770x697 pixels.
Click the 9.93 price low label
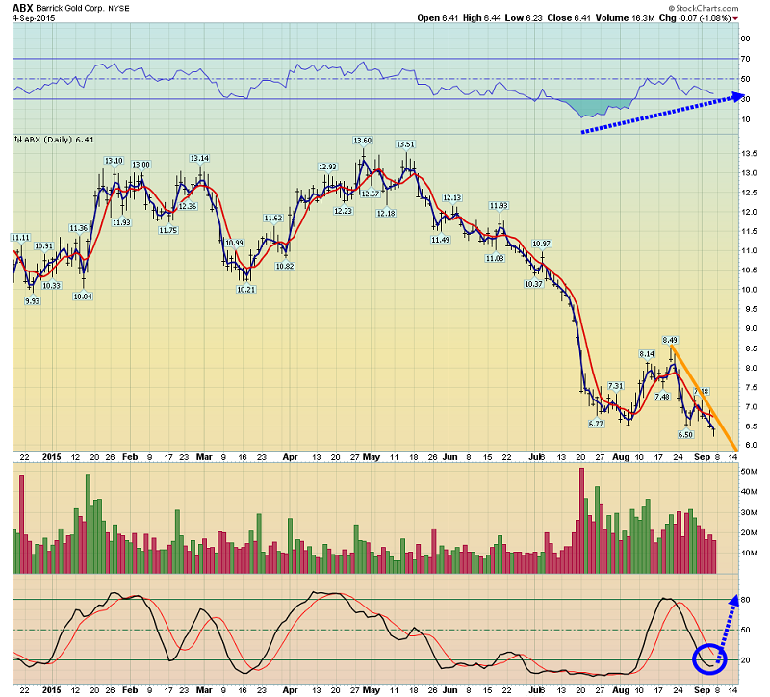(x=32, y=301)
